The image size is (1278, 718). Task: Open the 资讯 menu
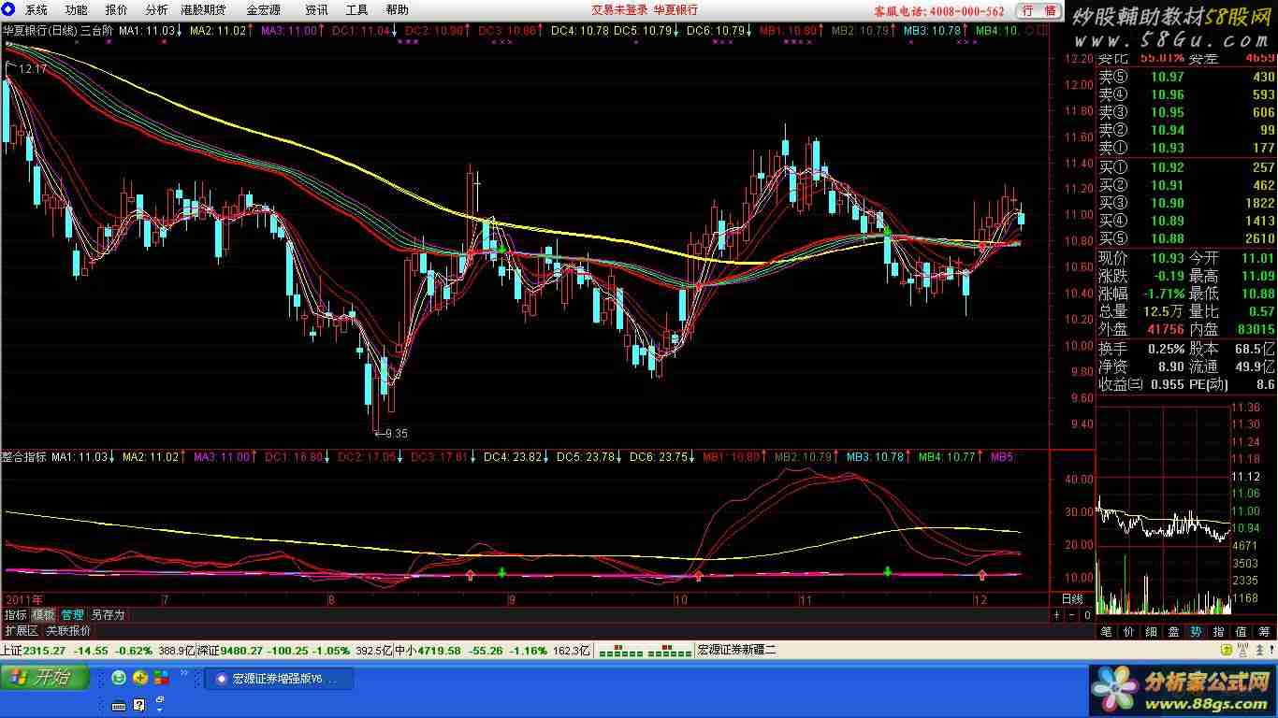click(x=316, y=10)
